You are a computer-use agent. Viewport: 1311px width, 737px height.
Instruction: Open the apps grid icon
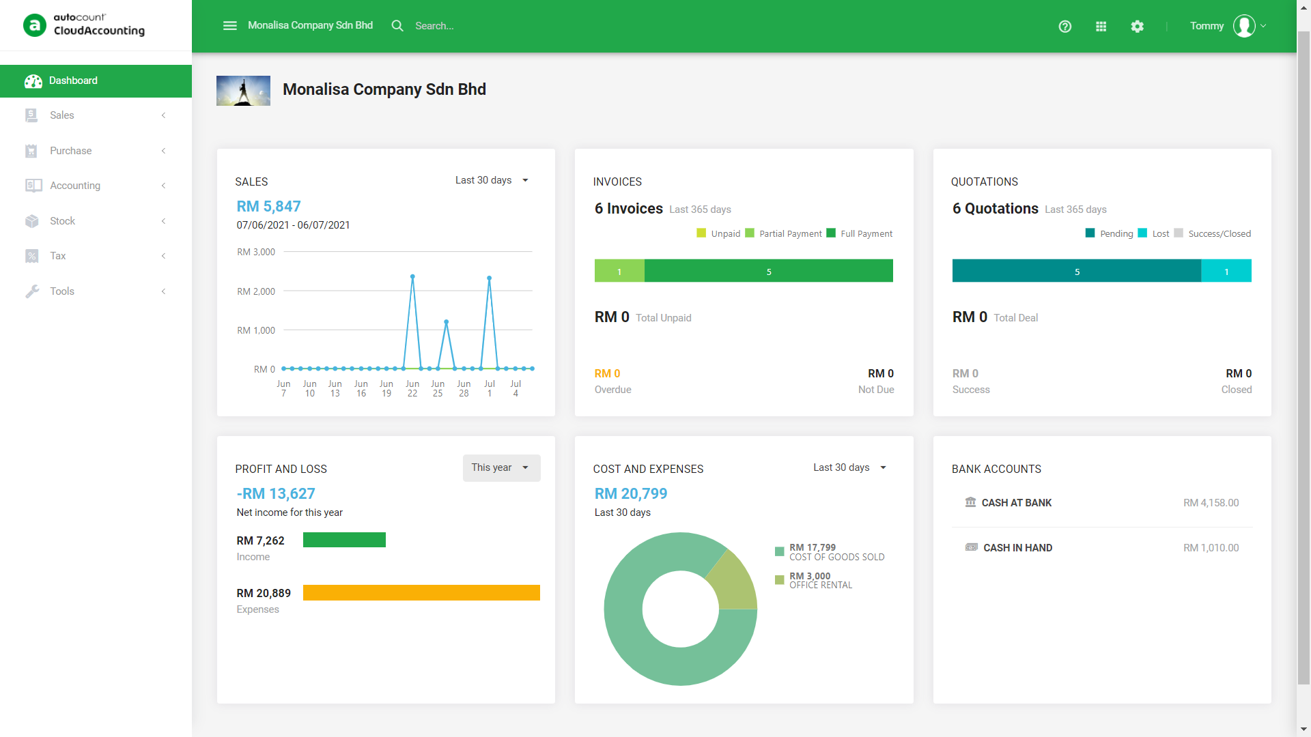point(1101,26)
